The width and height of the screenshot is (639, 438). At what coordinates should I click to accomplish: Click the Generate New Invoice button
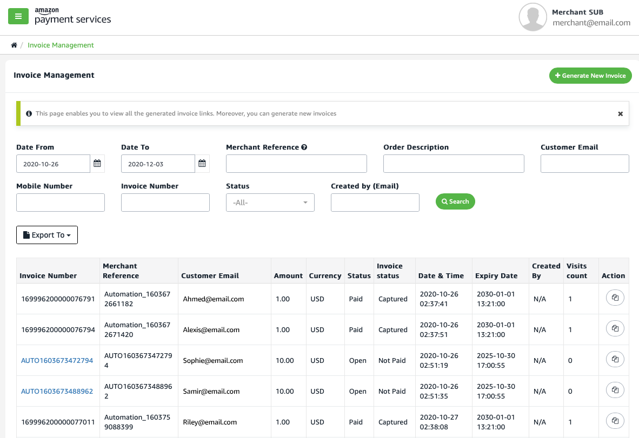point(590,76)
